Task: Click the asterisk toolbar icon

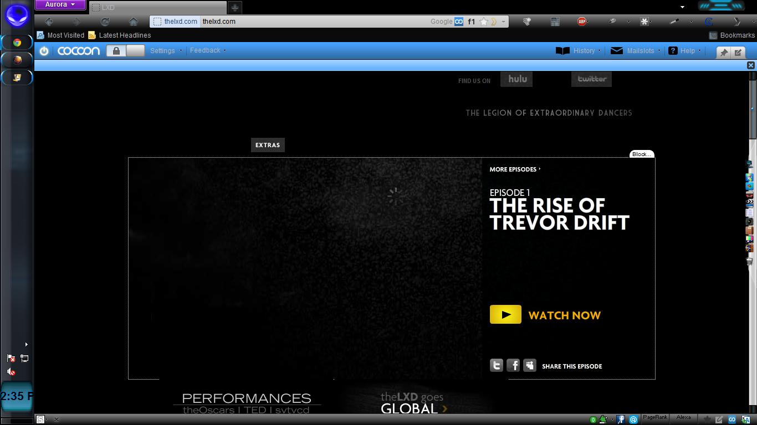Action: tap(644, 22)
